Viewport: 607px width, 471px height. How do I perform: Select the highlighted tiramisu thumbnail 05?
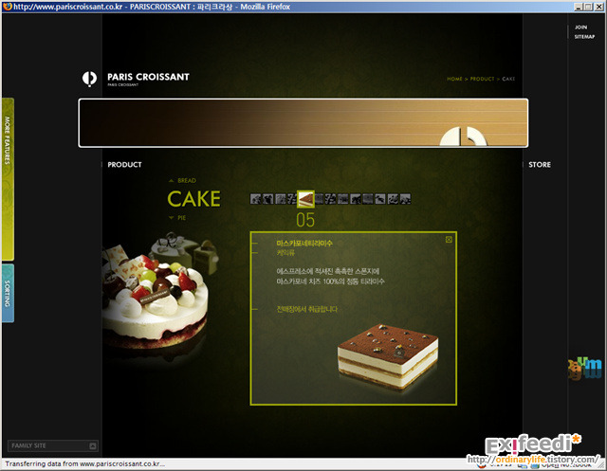click(x=305, y=199)
